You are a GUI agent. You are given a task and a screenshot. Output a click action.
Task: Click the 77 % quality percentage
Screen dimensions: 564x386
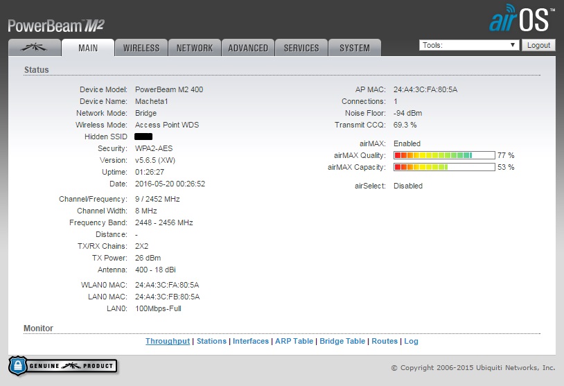506,155
